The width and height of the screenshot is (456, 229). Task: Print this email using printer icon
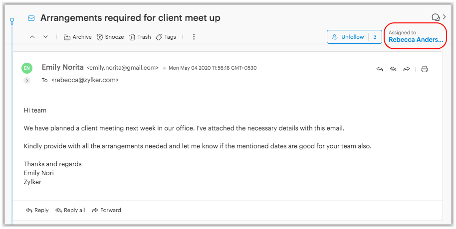coord(425,69)
